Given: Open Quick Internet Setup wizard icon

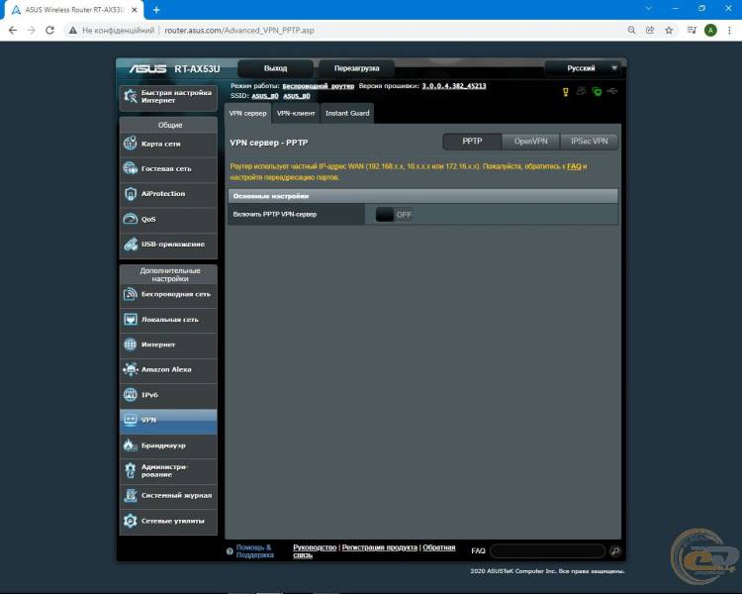Looking at the screenshot, I should coord(131,97).
